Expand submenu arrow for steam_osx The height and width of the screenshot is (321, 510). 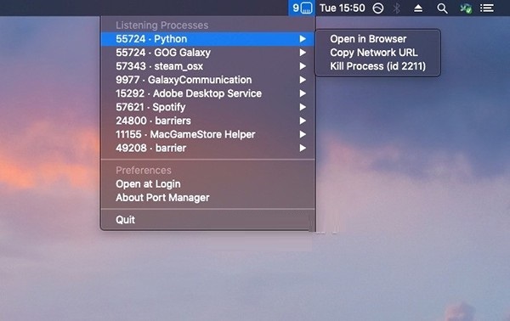tap(303, 66)
